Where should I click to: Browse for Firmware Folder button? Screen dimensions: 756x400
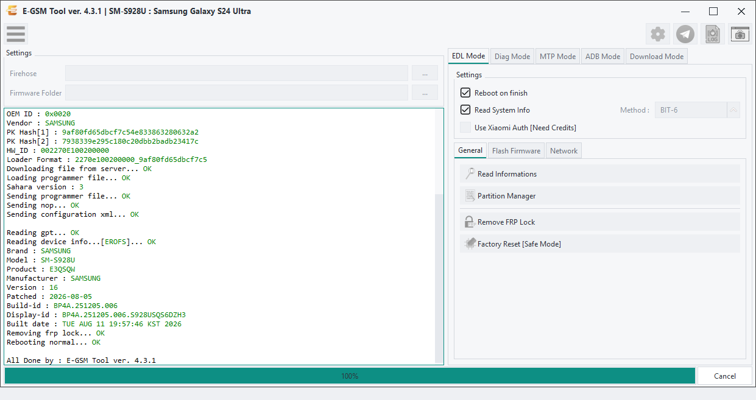425,93
